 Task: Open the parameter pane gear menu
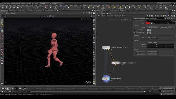click(x=165, y=18)
